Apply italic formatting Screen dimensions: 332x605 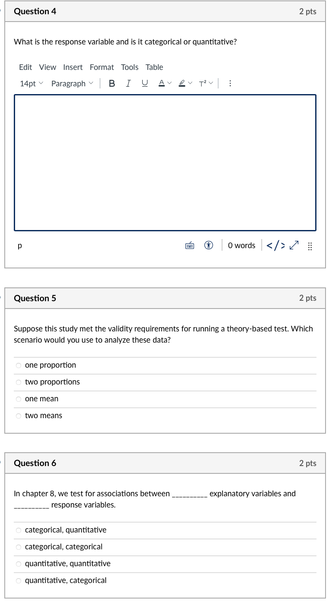pos(128,83)
